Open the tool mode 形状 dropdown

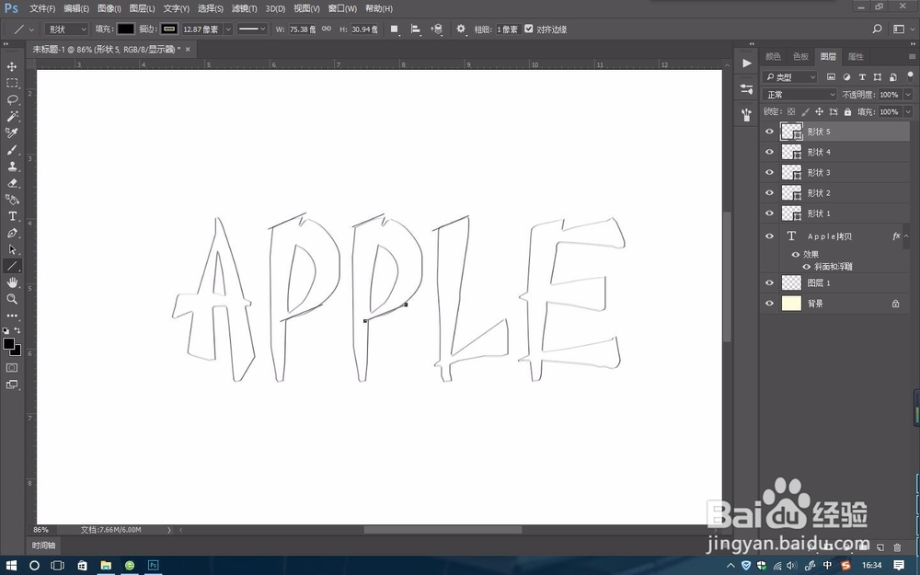coord(66,29)
